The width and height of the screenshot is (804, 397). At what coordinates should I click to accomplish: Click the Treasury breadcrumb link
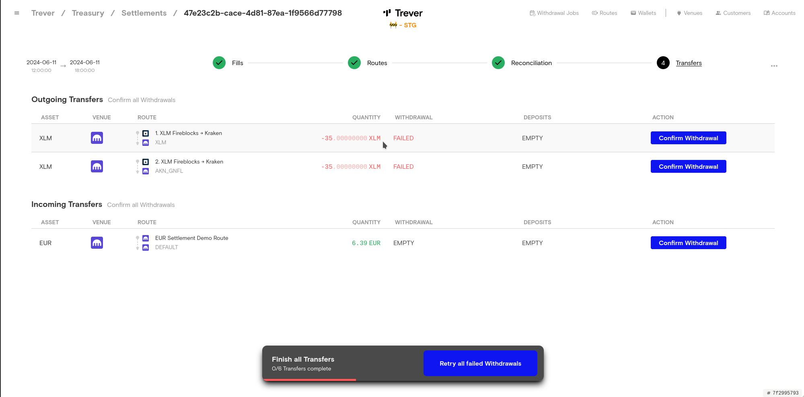tap(88, 13)
